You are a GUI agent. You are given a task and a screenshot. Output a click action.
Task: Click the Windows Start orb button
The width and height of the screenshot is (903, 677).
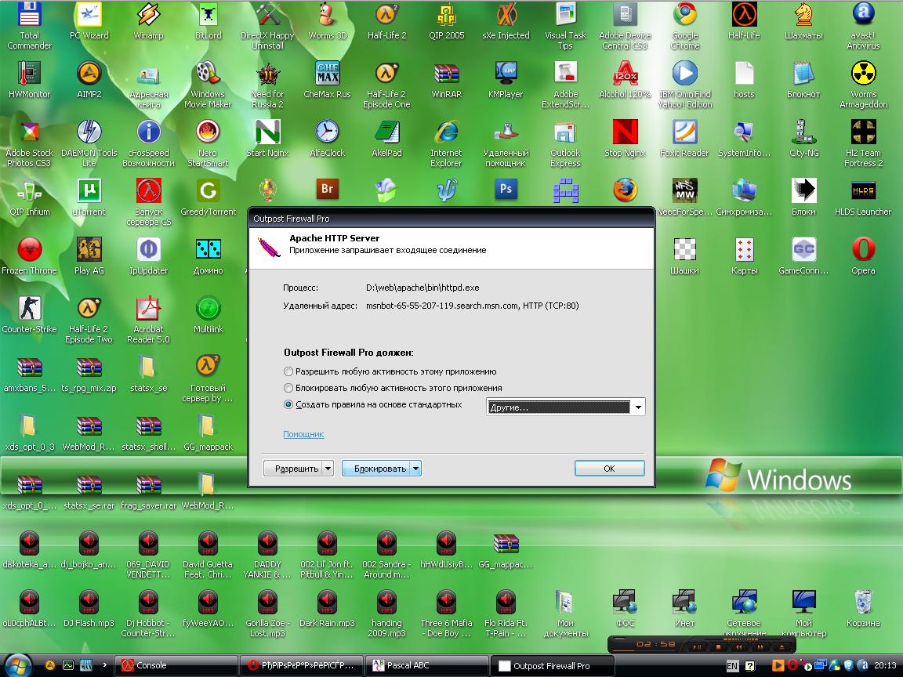(17, 664)
